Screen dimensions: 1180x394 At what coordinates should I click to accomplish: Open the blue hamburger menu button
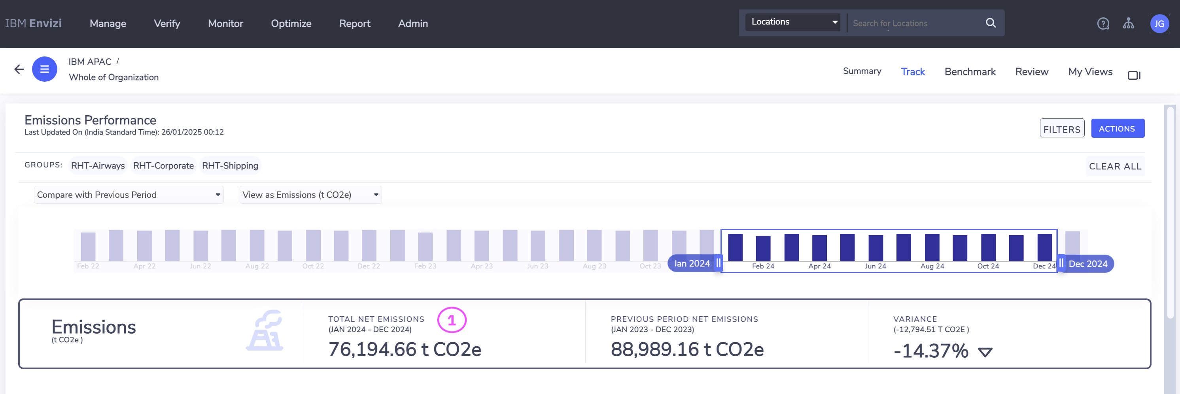[x=44, y=69]
